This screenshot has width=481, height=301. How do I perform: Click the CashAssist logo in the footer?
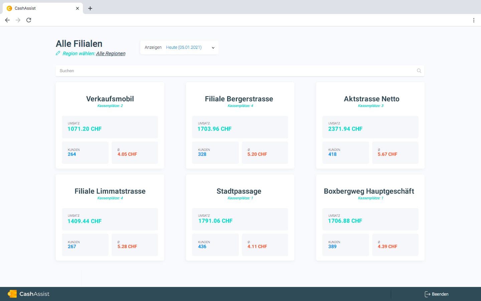coord(28,294)
